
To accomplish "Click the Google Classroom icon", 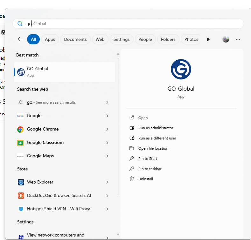I will [20, 143].
